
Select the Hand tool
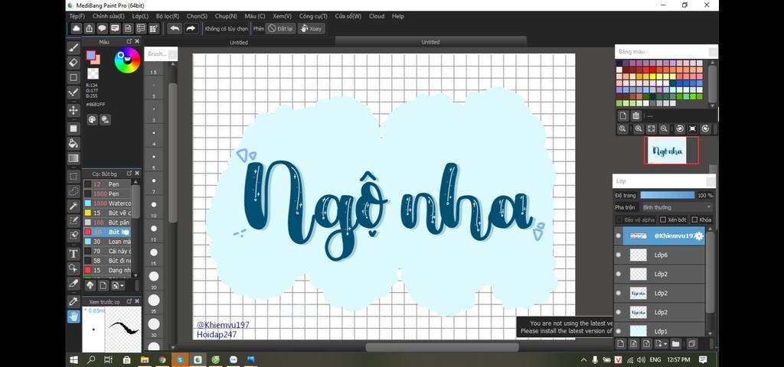[x=73, y=316]
